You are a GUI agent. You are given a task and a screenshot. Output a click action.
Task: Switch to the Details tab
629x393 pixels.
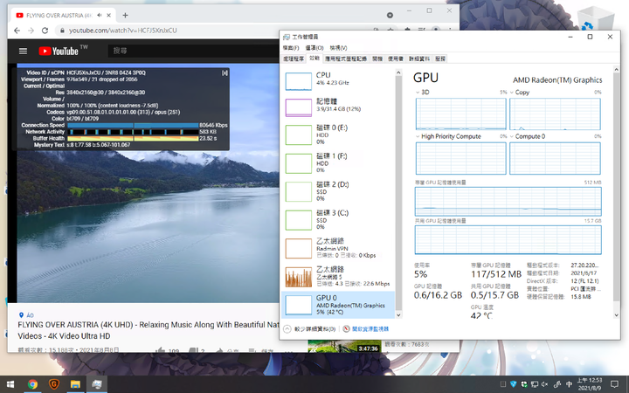(x=419, y=59)
